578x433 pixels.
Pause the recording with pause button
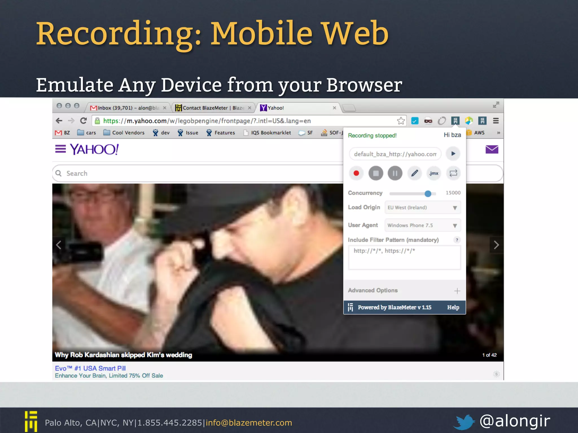(x=395, y=173)
